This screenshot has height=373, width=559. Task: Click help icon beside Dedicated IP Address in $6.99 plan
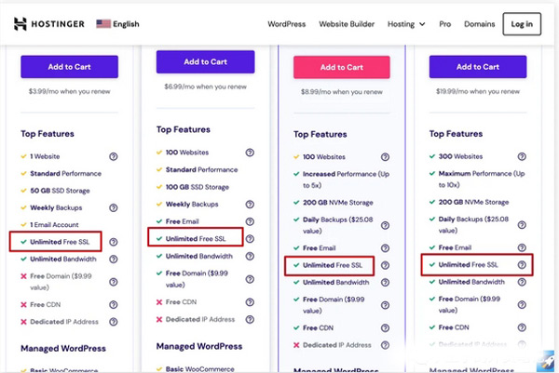[250, 320]
